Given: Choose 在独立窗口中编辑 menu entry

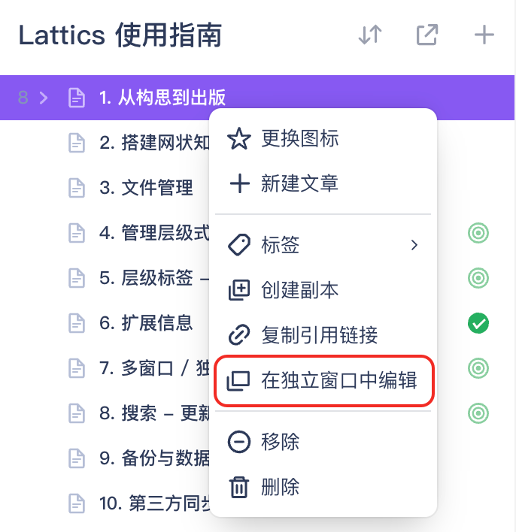Looking at the screenshot, I should pyautogui.click(x=323, y=380).
